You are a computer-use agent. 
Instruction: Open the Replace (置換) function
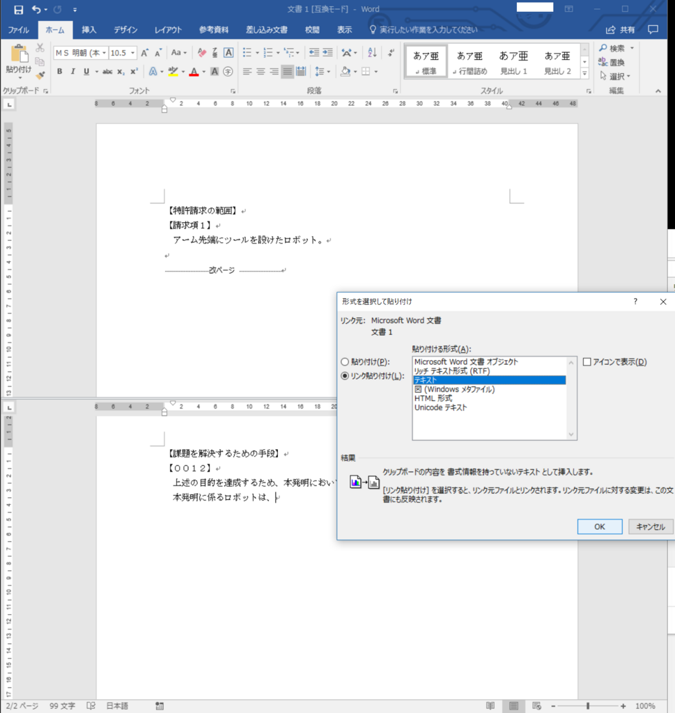coord(616,62)
